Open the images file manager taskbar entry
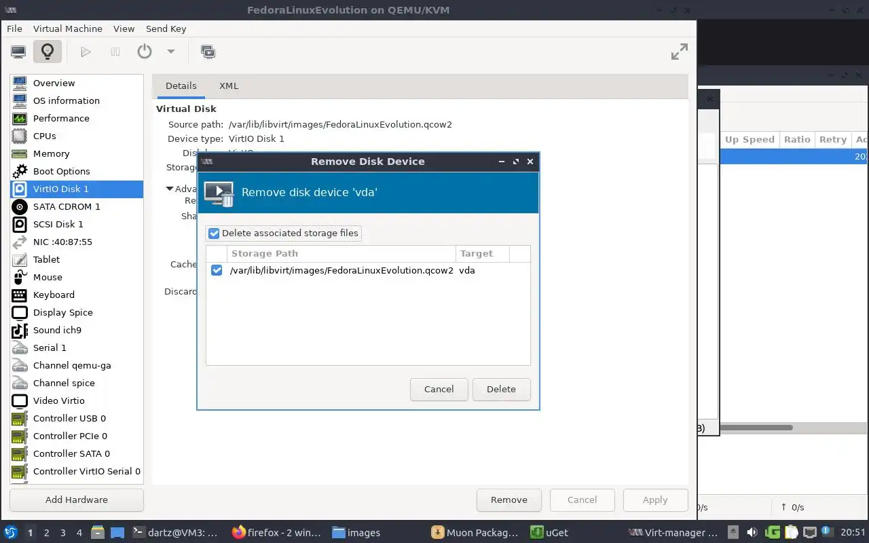Image resolution: width=869 pixels, height=543 pixels. click(356, 533)
